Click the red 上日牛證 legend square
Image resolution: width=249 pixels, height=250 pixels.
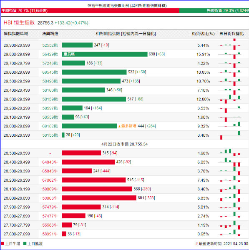tap(3, 244)
